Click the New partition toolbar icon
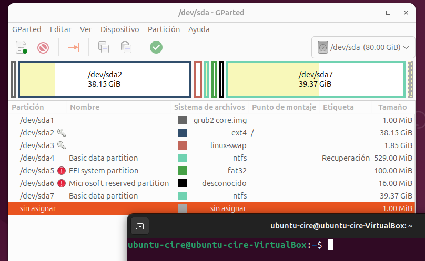The width and height of the screenshot is (425, 261). pos(22,48)
